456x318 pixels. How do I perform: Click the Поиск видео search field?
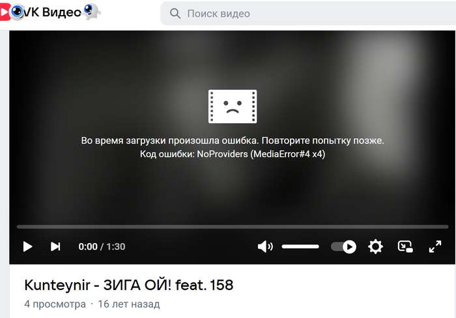[x=308, y=14]
